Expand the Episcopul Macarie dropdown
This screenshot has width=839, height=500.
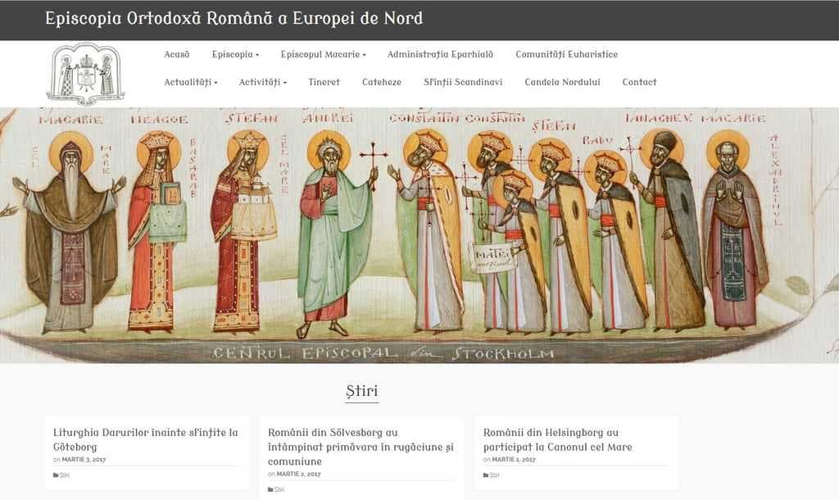(323, 54)
